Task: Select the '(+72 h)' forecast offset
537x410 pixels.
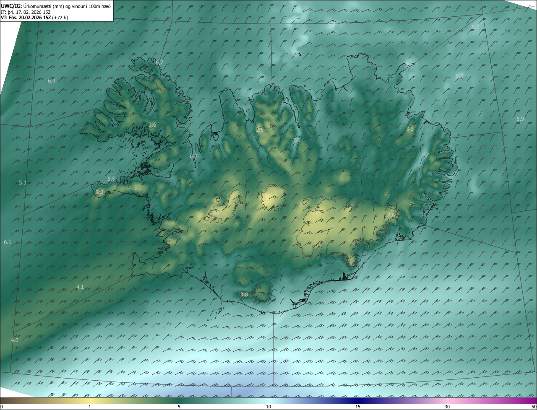Action: coord(60,18)
